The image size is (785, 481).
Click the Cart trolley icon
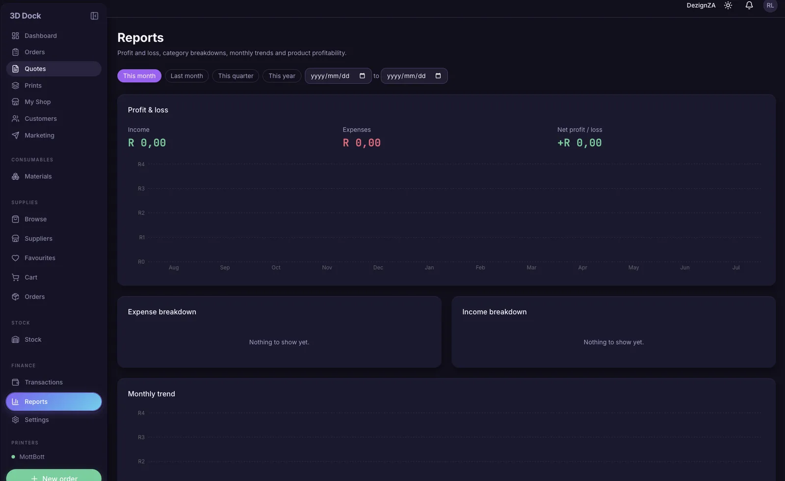pyautogui.click(x=15, y=278)
